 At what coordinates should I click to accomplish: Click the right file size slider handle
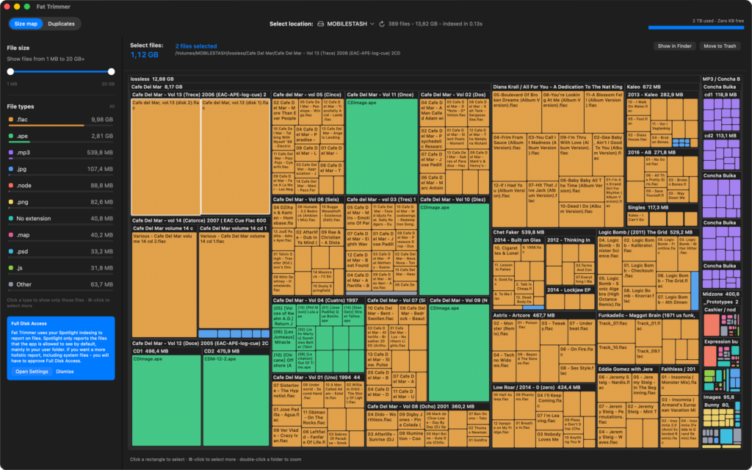pyautogui.click(x=112, y=71)
